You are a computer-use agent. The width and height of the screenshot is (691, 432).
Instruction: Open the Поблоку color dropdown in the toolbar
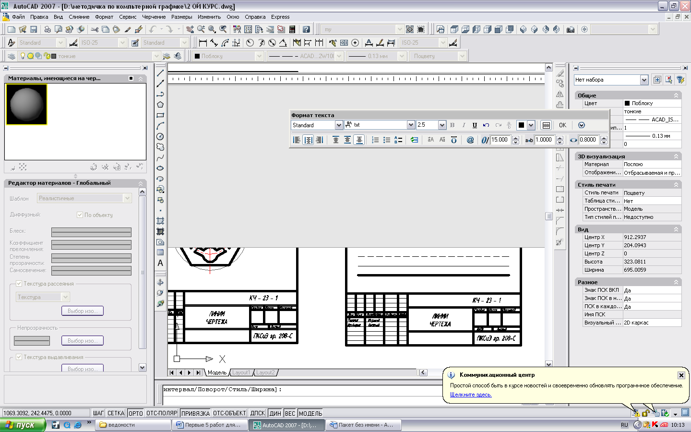259,56
